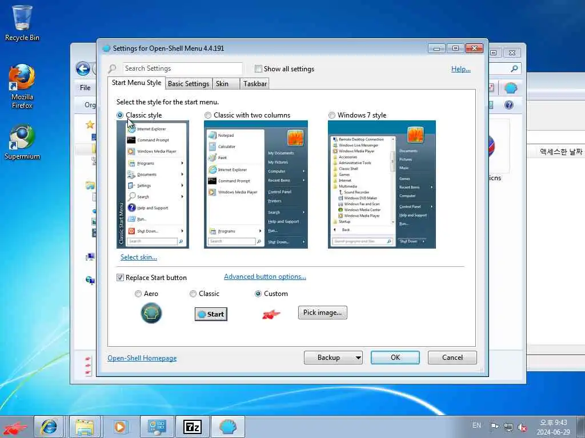The height and width of the screenshot is (438, 585).
Task: Click the Pick image... button
Action: coord(322,313)
